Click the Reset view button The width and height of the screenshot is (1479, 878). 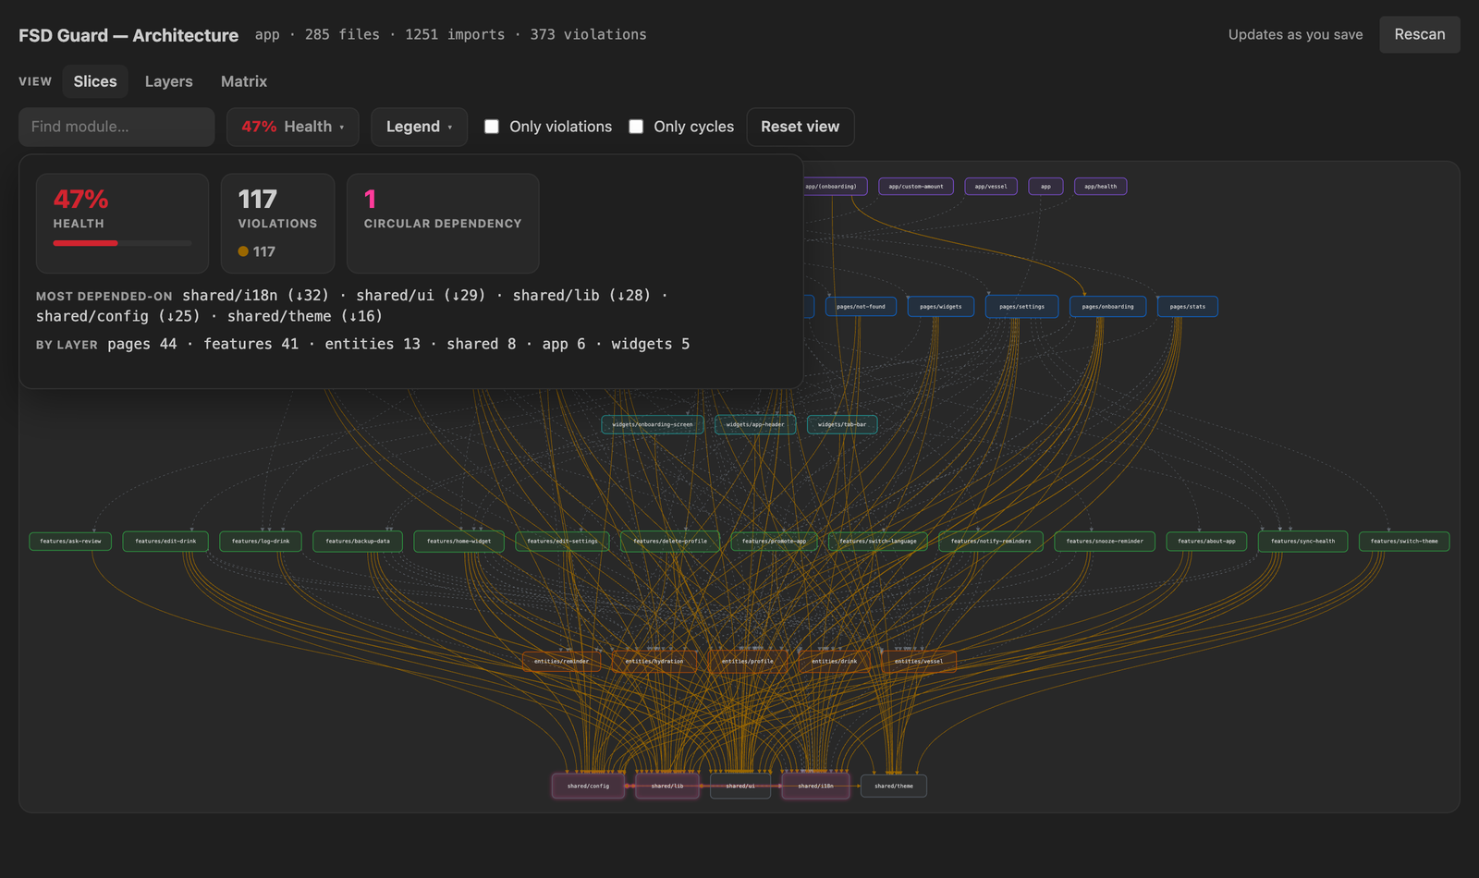tap(801, 127)
